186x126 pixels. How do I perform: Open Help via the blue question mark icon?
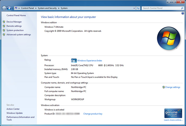pos(183,13)
